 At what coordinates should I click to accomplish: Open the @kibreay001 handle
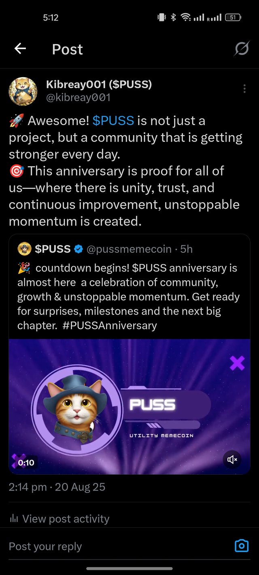click(78, 97)
